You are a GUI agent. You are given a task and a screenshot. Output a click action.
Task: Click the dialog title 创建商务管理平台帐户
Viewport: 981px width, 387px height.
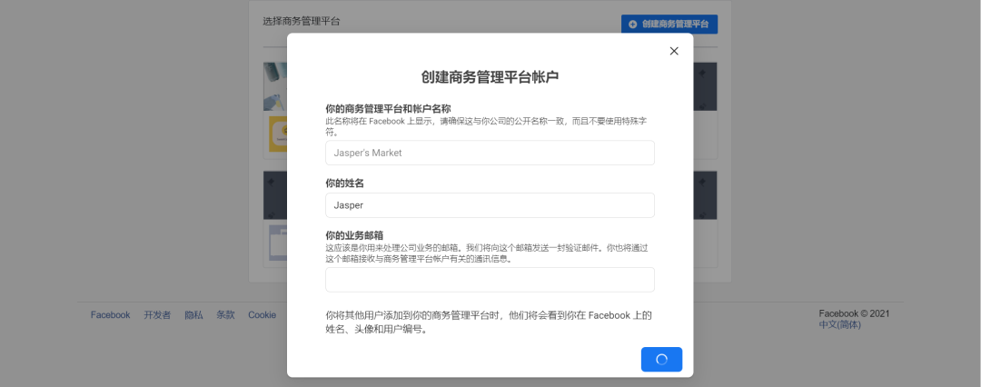[490, 77]
